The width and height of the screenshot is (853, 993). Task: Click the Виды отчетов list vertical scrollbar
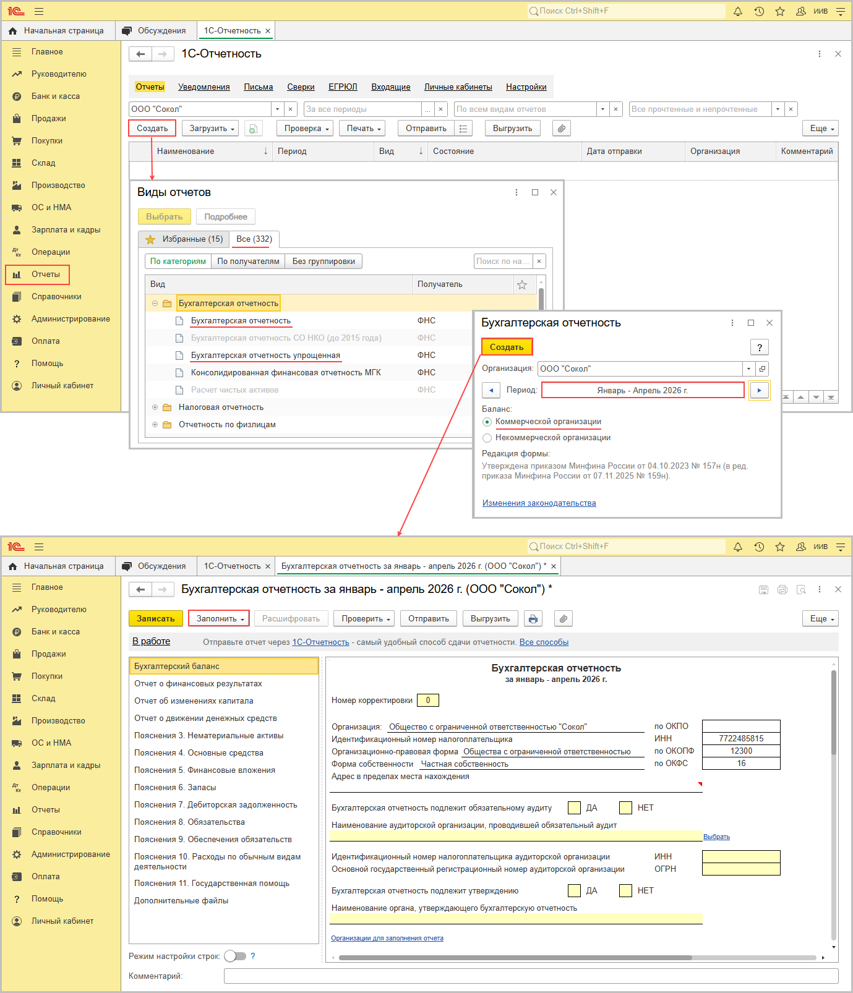click(541, 300)
